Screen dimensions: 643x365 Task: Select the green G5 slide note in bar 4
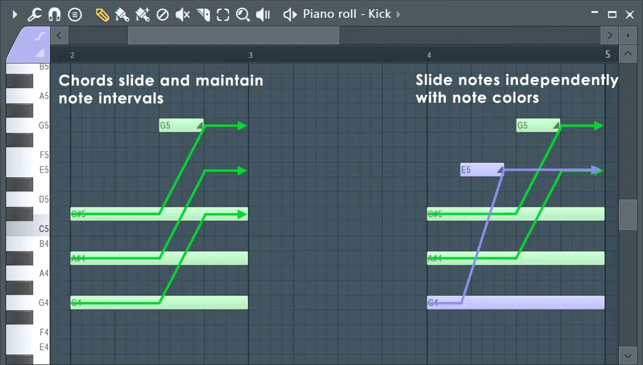538,126
